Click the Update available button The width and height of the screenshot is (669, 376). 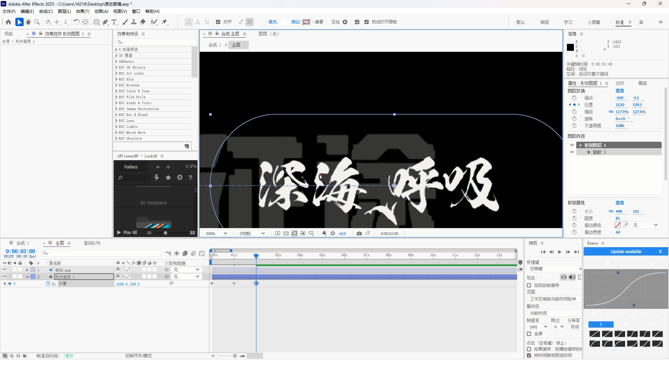click(x=625, y=251)
